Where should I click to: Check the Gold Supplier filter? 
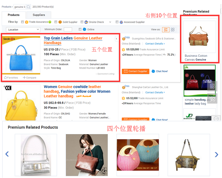(56, 22)
